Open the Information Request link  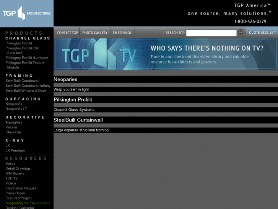21,188
